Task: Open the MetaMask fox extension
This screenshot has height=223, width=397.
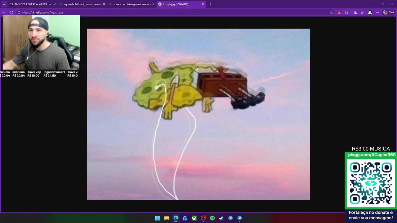Action: [x=339, y=12]
